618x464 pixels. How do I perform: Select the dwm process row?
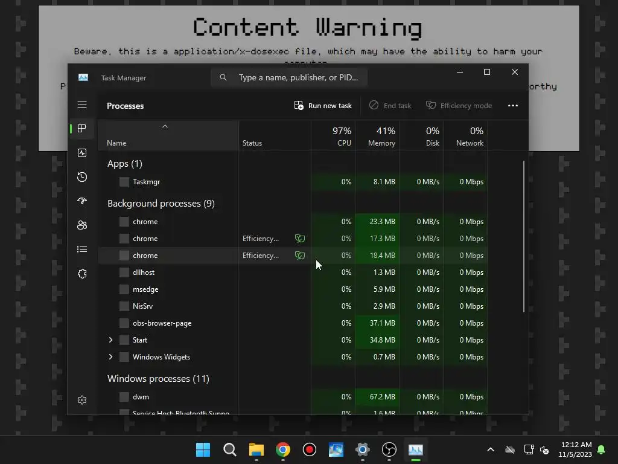pyautogui.click(x=293, y=397)
